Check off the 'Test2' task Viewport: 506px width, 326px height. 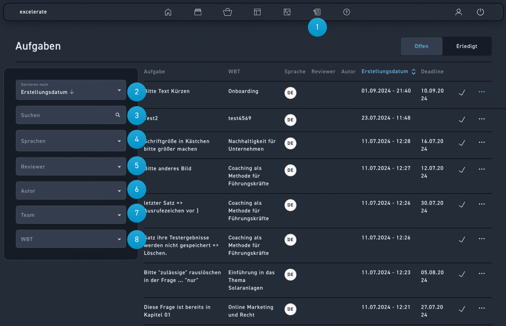pyautogui.click(x=461, y=119)
